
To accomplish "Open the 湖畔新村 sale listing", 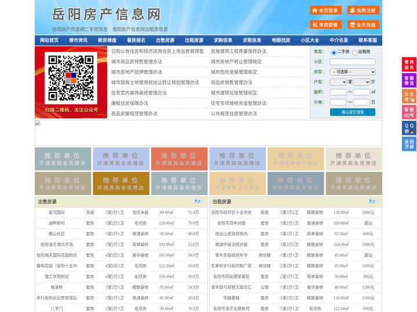I will (x=57, y=223).
